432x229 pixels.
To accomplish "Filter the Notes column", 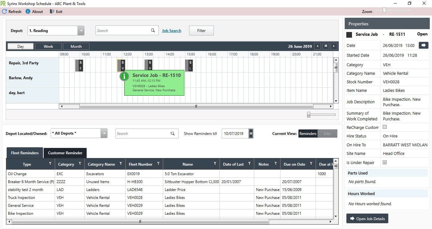I will click(x=275, y=164).
